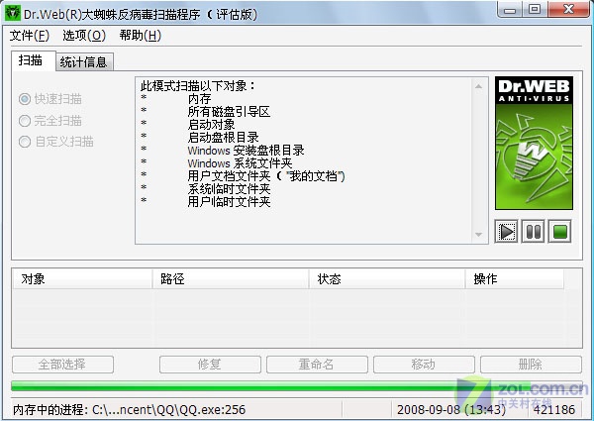Click the 所有磁盘引导区 entry
Viewport: 594px width, 421px height.
pos(229,112)
